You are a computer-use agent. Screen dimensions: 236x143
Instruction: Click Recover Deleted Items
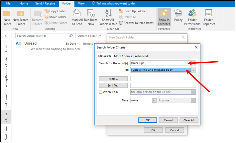pos(136,23)
